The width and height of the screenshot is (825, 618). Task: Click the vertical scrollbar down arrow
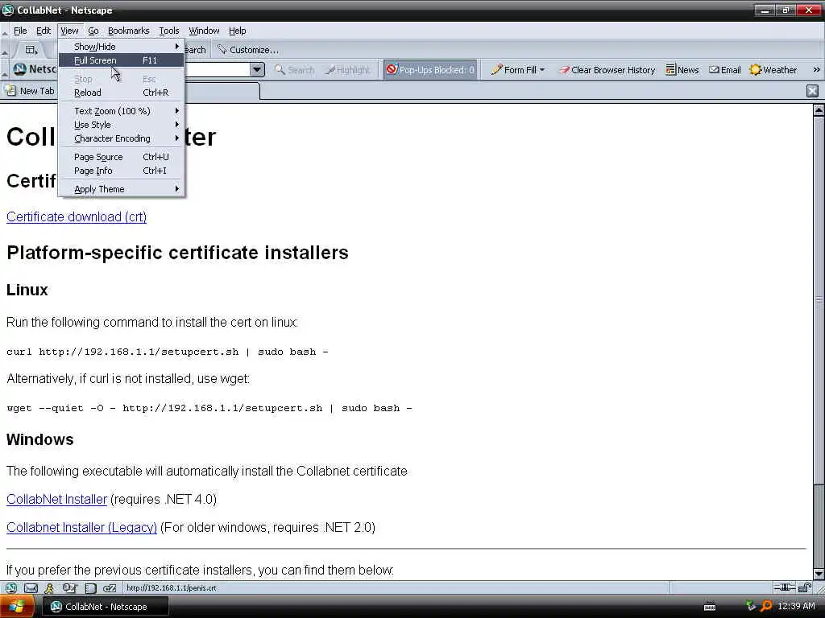(819, 574)
